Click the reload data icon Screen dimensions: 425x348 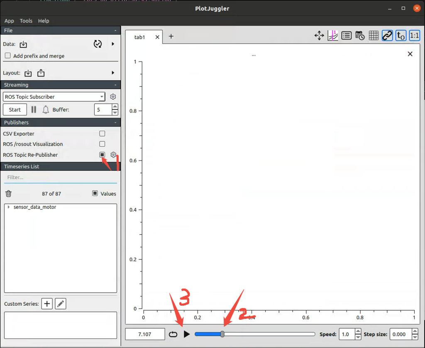click(98, 44)
